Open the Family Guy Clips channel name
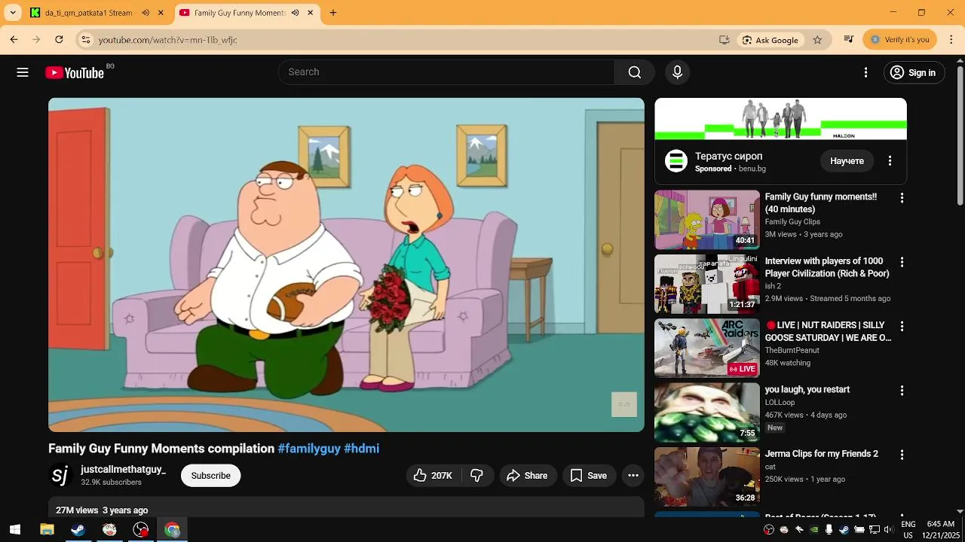The width and height of the screenshot is (965, 542). point(792,222)
